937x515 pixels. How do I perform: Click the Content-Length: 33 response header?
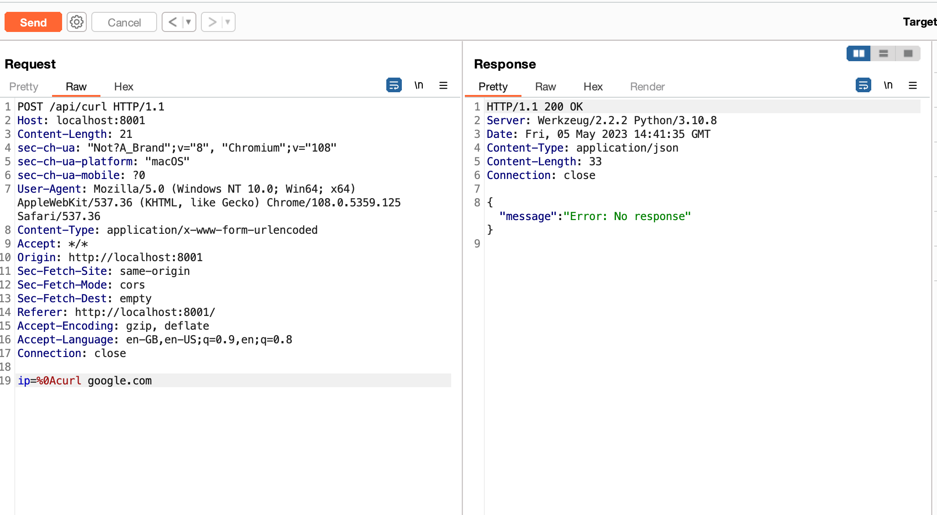click(x=544, y=161)
